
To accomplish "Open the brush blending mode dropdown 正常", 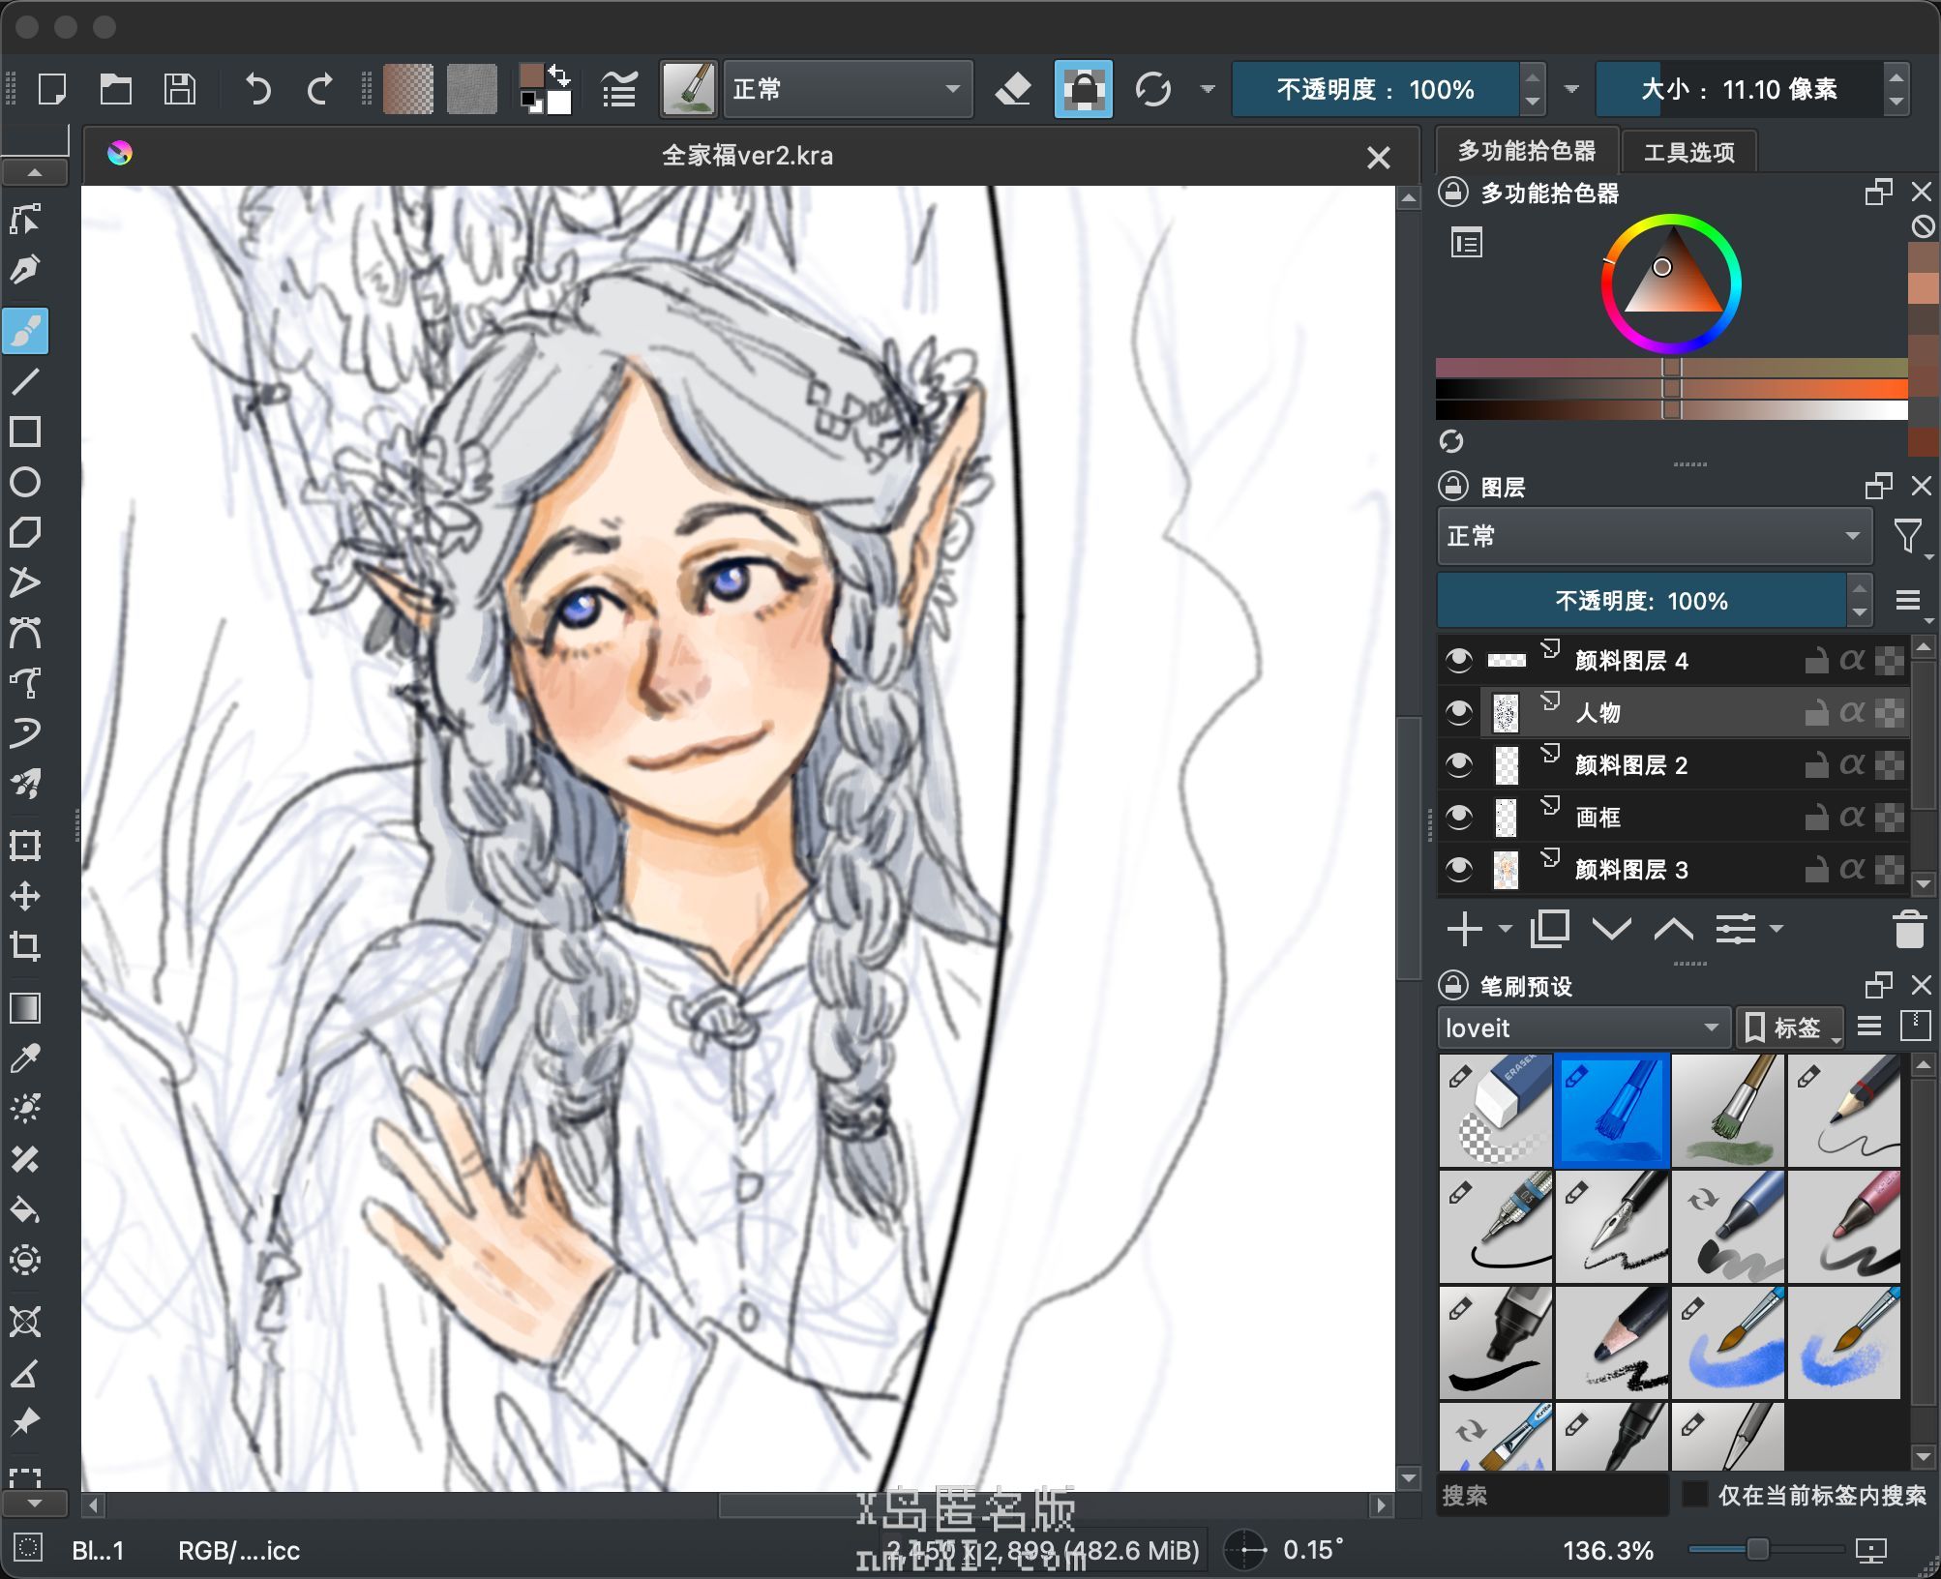I will click(847, 89).
